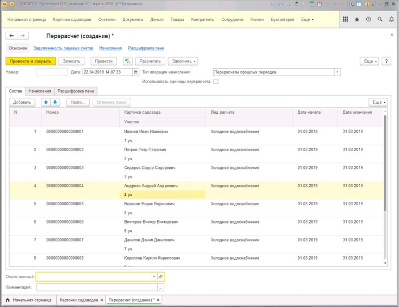Enable "Использовать единицы перерасчета" checkbox
The image size is (399, 307).
(x=216, y=82)
